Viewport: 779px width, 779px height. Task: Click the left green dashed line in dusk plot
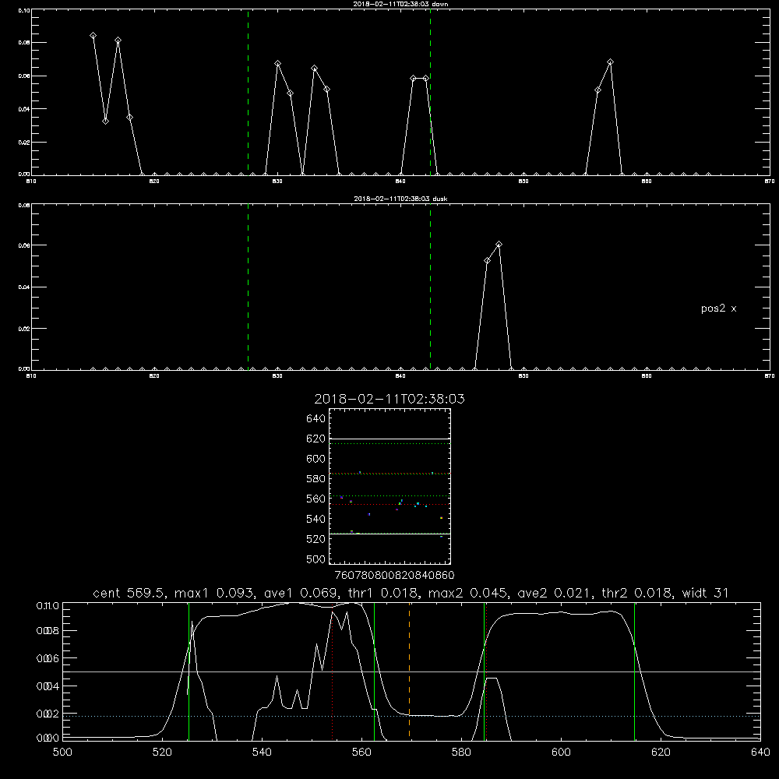tap(248, 287)
